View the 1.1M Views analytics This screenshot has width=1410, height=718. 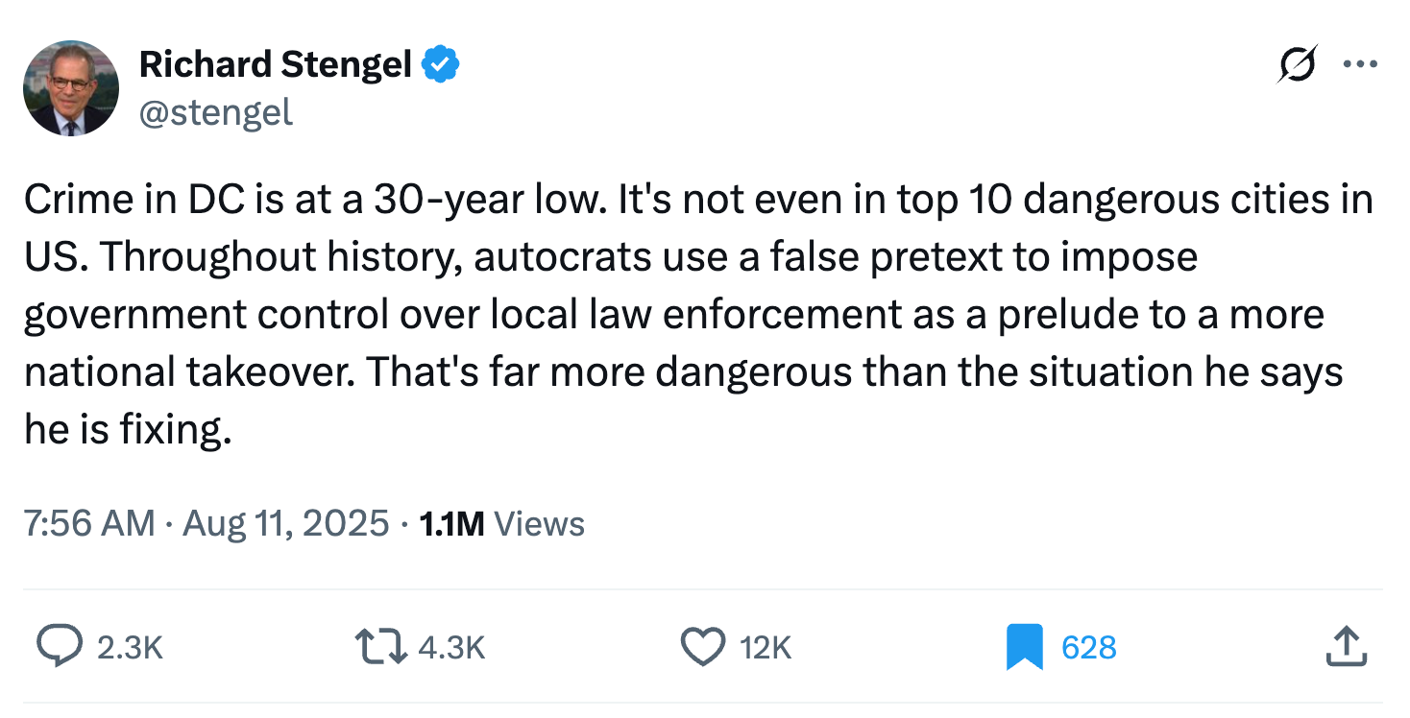click(502, 524)
